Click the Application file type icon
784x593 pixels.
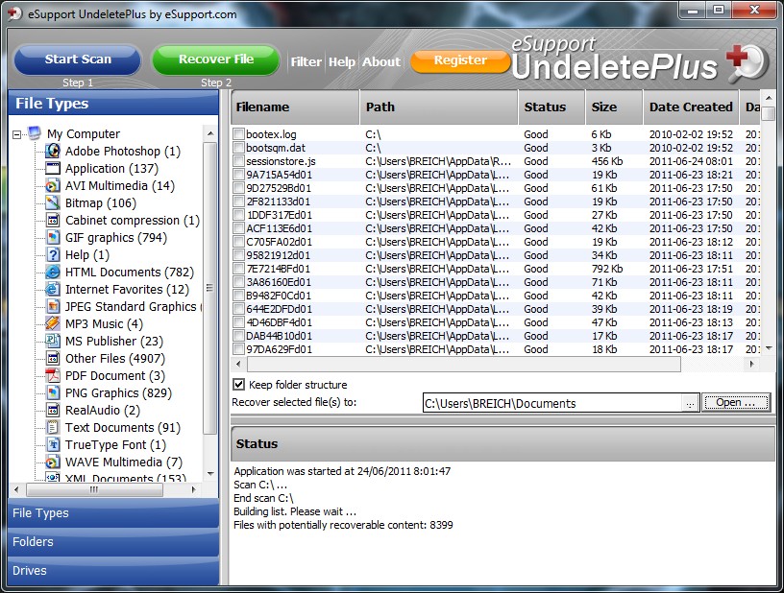pyautogui.click(x=53, y=168)
